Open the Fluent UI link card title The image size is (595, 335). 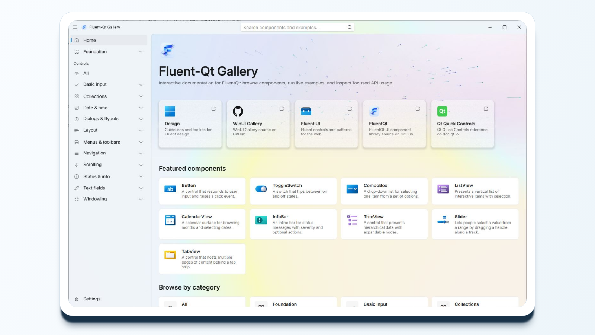pos(311,124)
